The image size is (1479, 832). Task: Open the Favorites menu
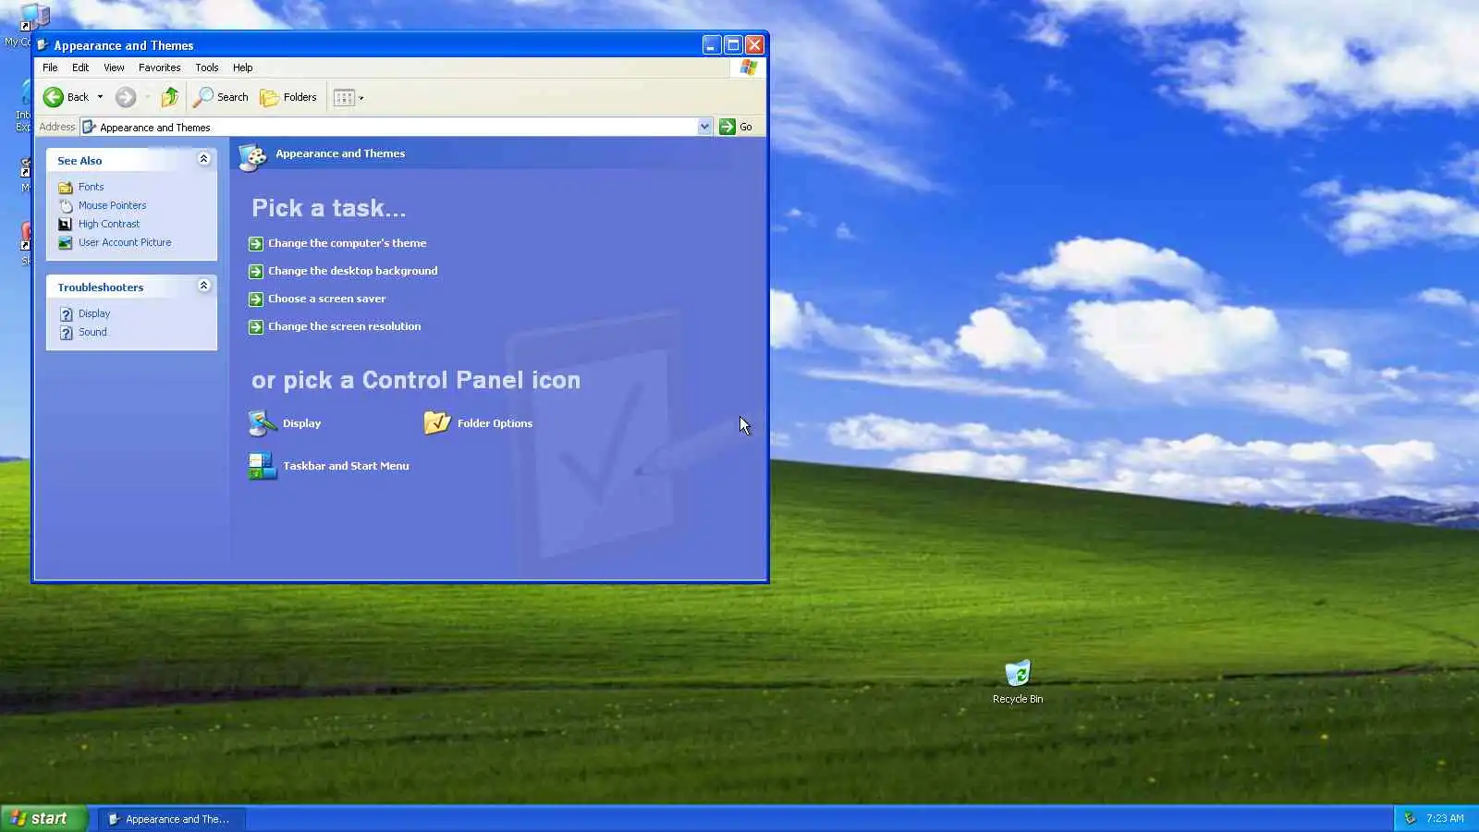pyautogui.click(x=159, y=67)
